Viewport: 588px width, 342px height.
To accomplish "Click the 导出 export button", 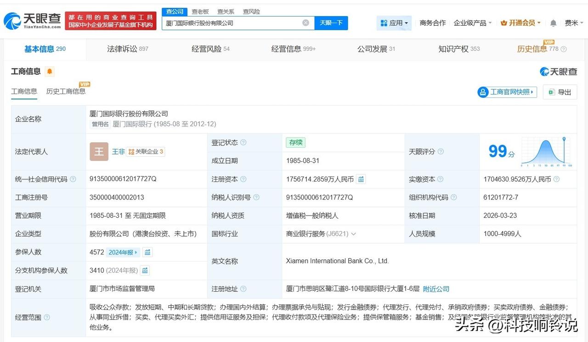I will tap(560, 92).
